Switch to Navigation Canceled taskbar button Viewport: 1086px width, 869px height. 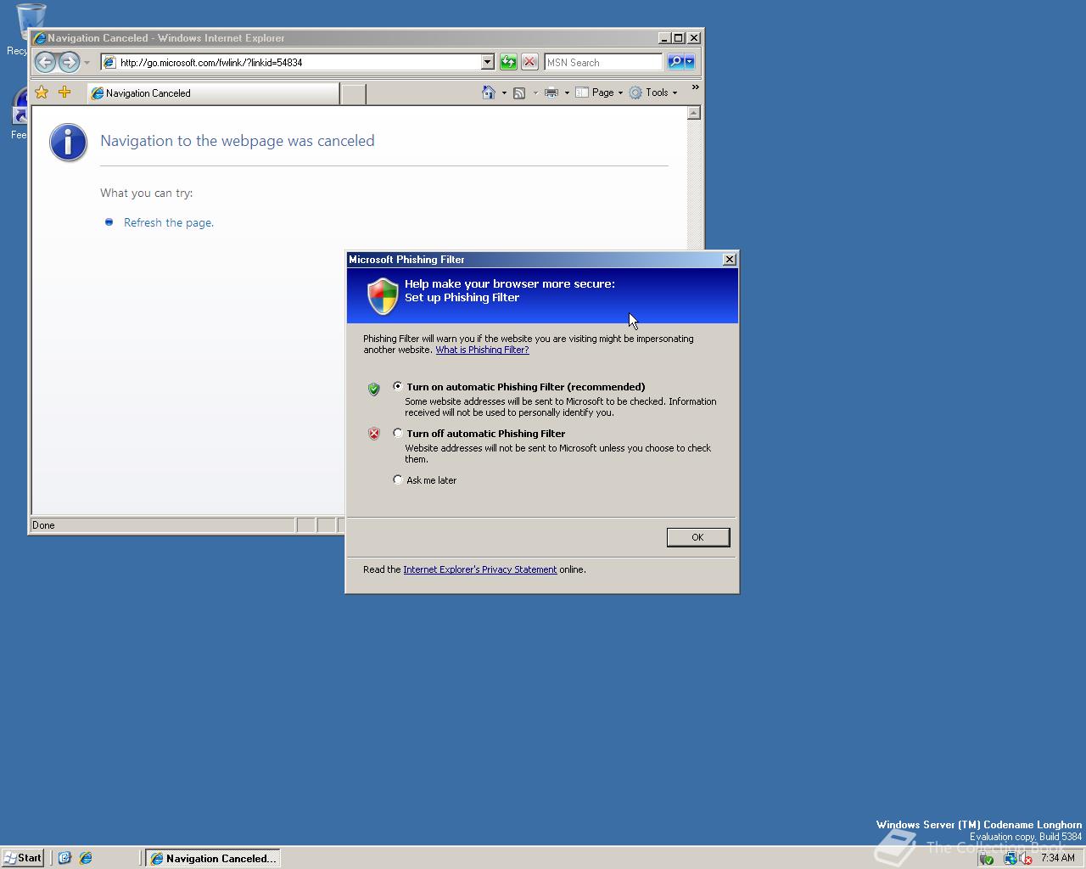(x=213, y=858)
